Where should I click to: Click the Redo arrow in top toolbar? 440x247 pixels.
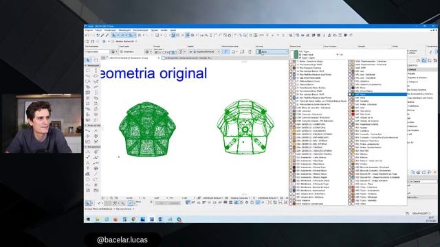click(92, 36)
